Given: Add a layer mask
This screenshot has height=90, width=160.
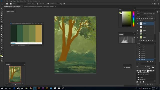Looking at the screenshot, I should (144, 41).
